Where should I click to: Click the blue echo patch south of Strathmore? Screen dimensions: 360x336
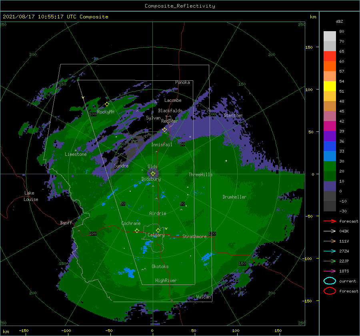pos(208,257)
